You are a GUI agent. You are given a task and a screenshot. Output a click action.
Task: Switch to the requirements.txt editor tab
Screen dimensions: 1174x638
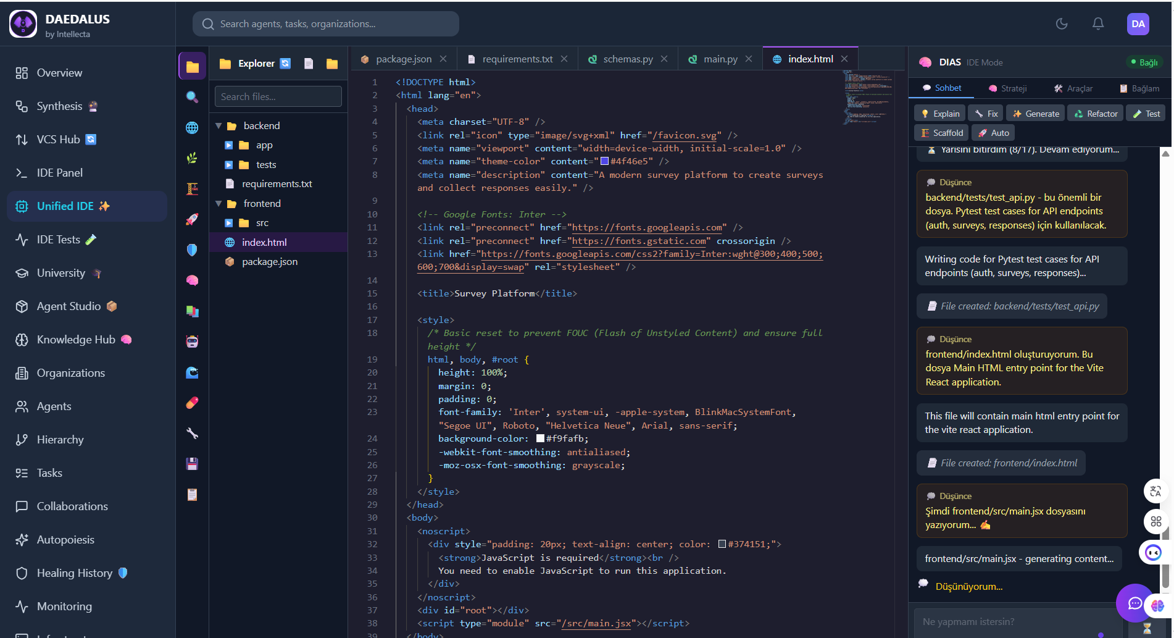point(517,59)
